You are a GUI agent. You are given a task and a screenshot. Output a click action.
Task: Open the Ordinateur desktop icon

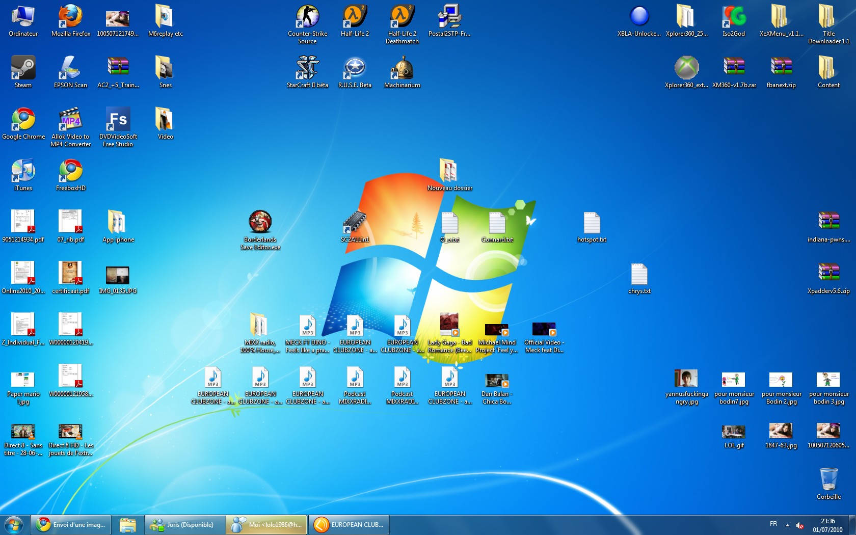[23, 21]
